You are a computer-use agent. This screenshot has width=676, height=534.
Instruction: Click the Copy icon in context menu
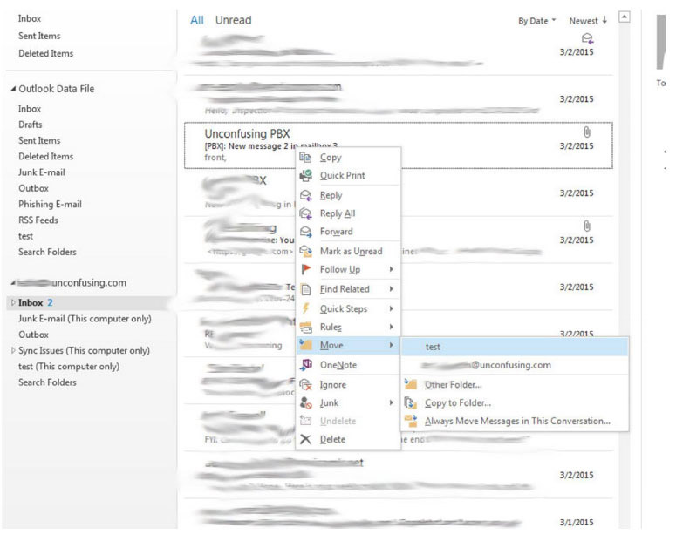click(x=305, y=158)
